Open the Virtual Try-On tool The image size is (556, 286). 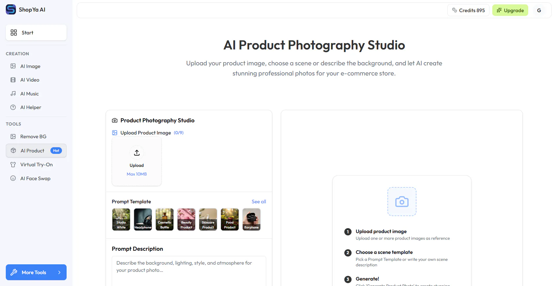(x=36, y=165)
